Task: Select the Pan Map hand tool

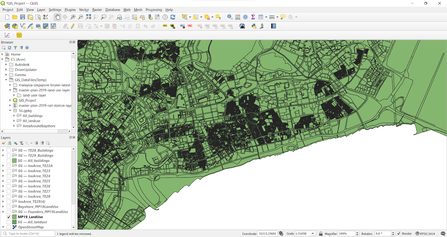Action: [x=57, y=17]
